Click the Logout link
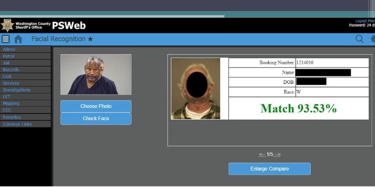 pos(365,21)
